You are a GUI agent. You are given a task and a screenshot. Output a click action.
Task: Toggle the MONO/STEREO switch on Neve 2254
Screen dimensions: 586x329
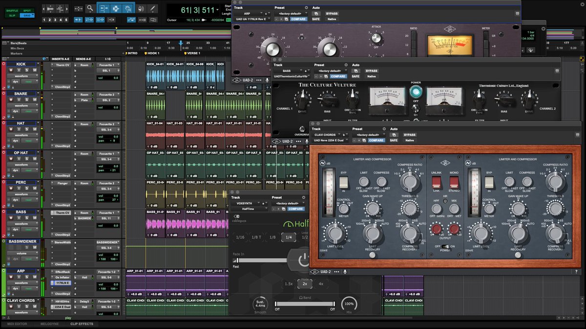pyautogui.click(x=454, y=182)
